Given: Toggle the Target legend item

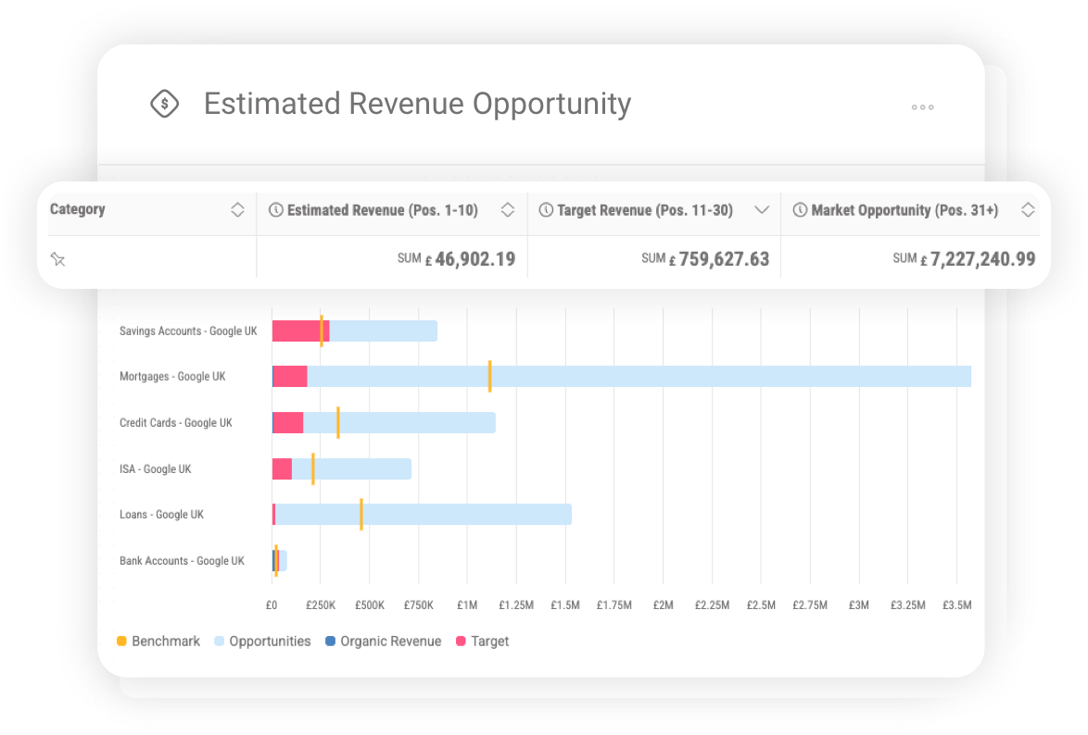Looking at the screenshot, I should [482, 641].
